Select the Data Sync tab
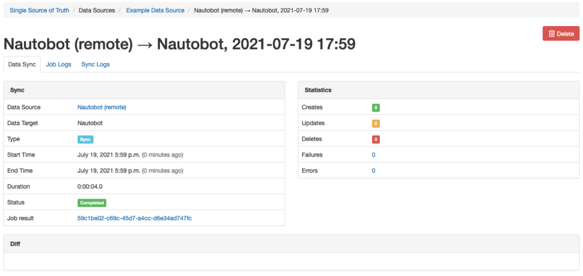Image resolution: width=583 pixels, height=276 pixels. [22, 64]
